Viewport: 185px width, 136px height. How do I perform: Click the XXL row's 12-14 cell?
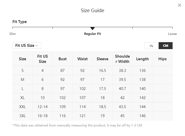[x=42, y=107]
